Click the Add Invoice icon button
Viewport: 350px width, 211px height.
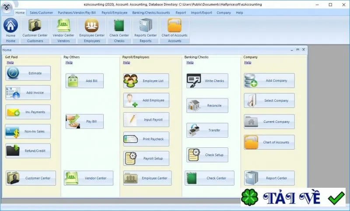(x=28, y=93)
